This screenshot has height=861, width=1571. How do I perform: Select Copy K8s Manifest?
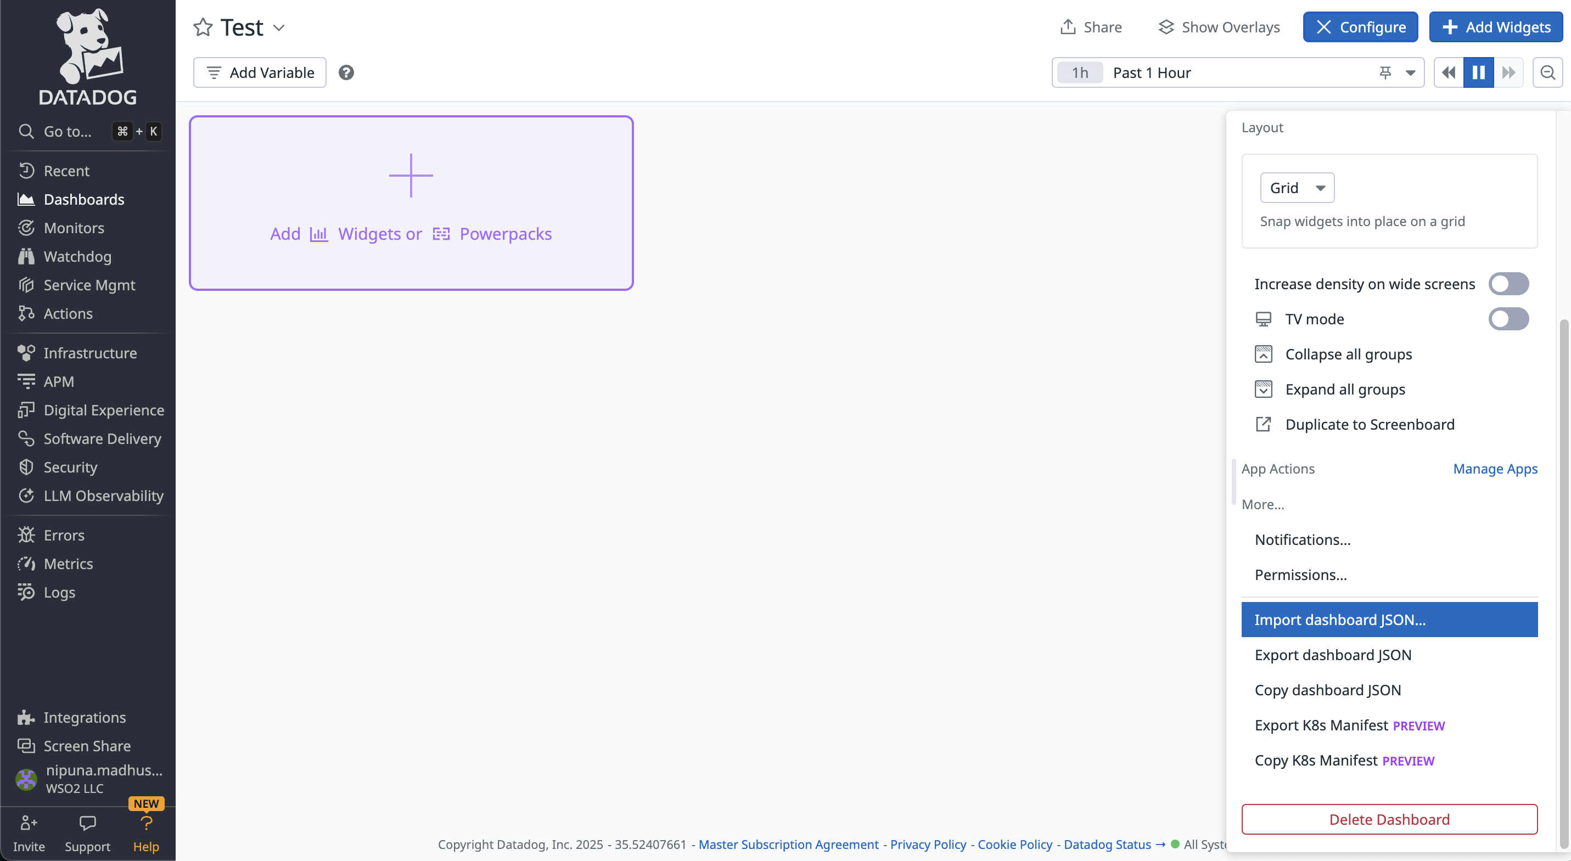pos(1389,761)
